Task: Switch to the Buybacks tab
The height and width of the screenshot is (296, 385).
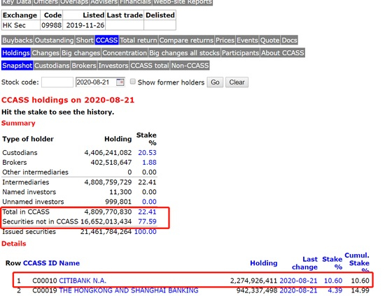Action: coord(17,40)
